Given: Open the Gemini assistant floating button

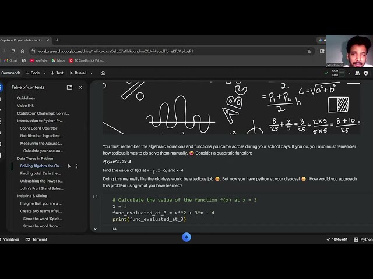Looking at the screenshot, I should tap(186, 237).
